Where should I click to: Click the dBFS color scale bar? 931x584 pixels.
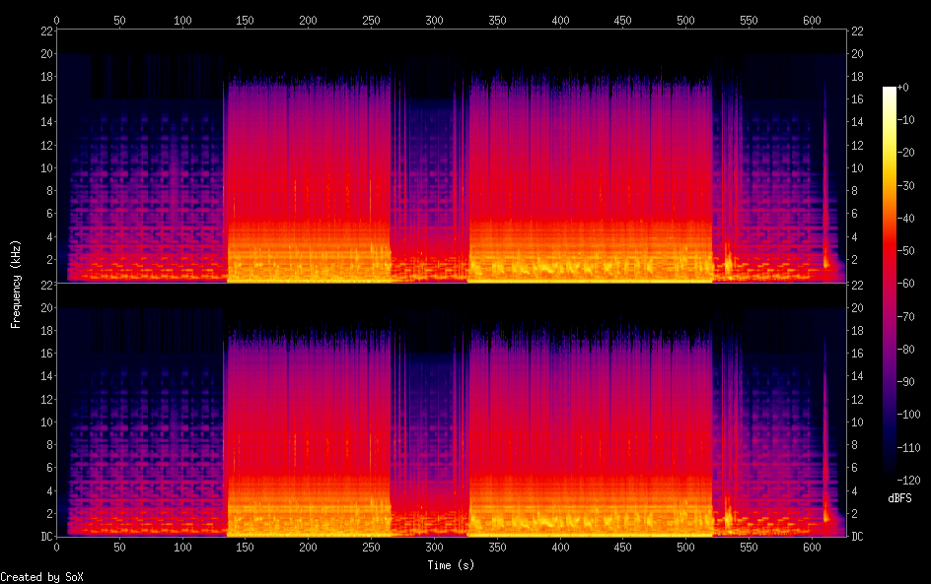pyautogui.click(x=889, y=284)
